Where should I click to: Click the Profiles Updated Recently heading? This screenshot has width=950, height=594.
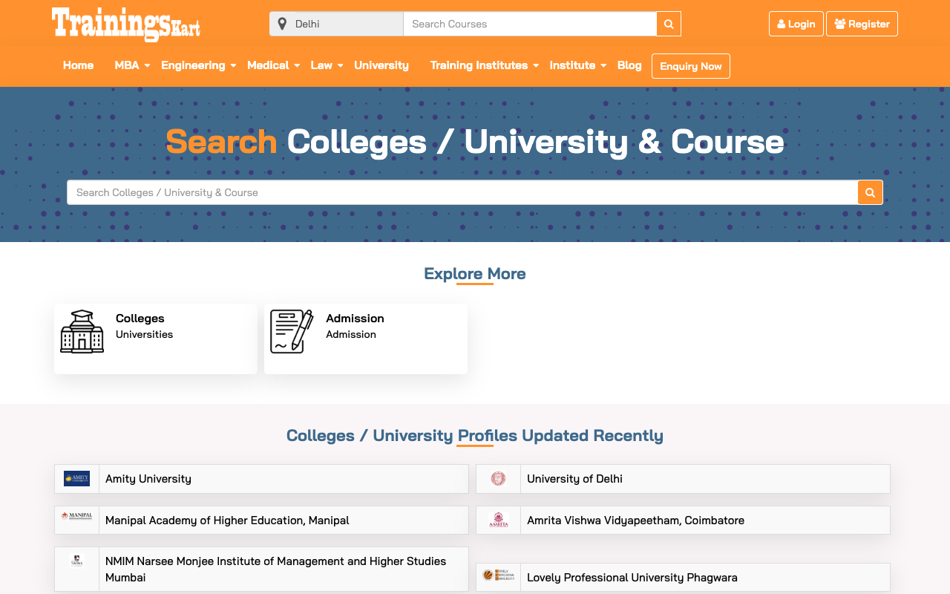(475, 436)
